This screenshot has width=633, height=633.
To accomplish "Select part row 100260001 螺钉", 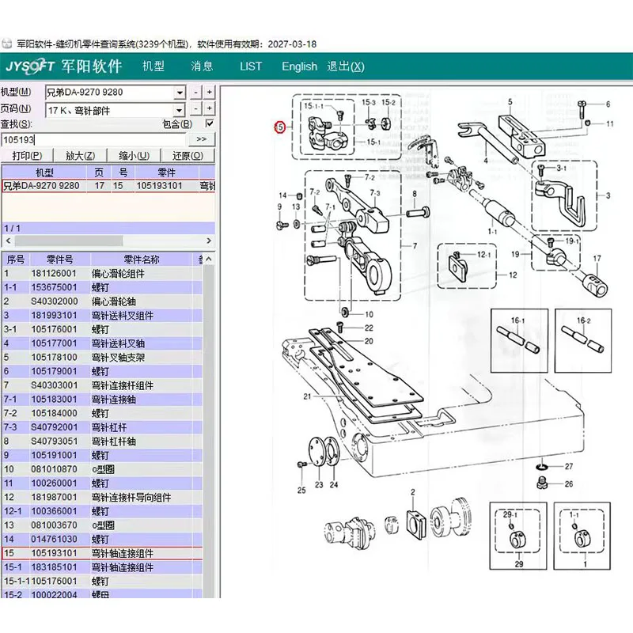I will pyautogui.click(x=102, y=483).
